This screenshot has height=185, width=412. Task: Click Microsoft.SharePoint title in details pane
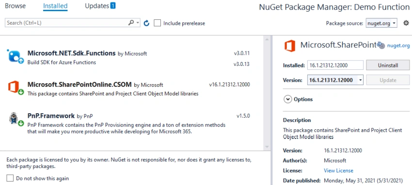[x=338, y=45]
